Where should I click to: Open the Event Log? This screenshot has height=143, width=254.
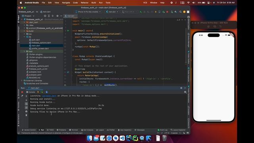pyautogui.click(x=162, y=130)
